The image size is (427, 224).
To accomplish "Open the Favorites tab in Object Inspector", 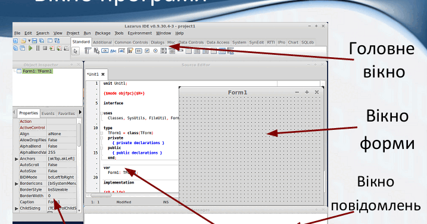I will point(67,113).
